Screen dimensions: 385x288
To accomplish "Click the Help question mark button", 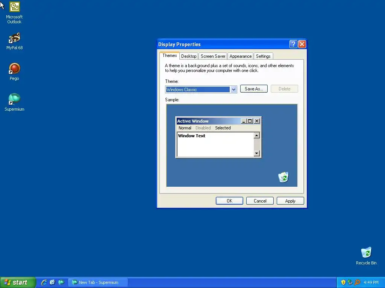I will 293,44.
